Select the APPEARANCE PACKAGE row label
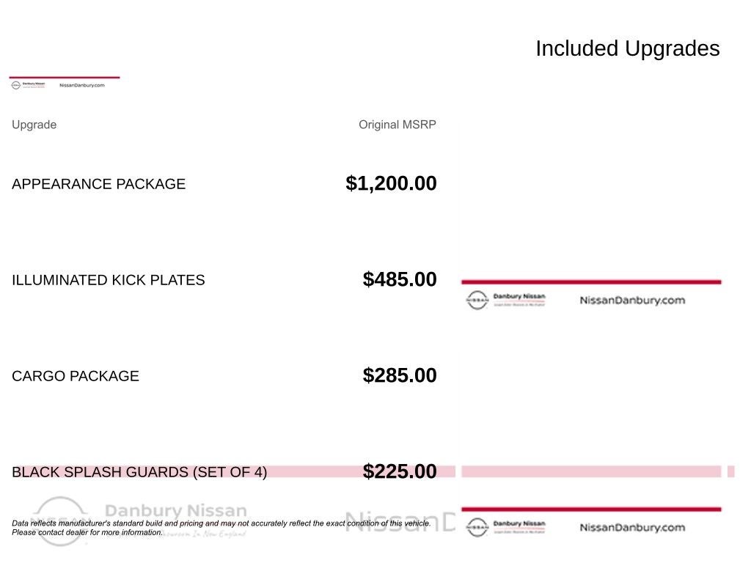The height and width of the screenshot is (563, 751). (98, 184)
